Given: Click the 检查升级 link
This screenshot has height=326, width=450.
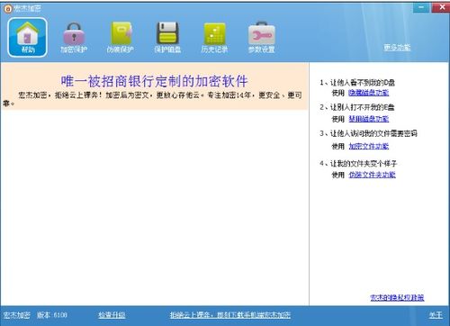Looking at the screenshot, I should click(112, 315).
